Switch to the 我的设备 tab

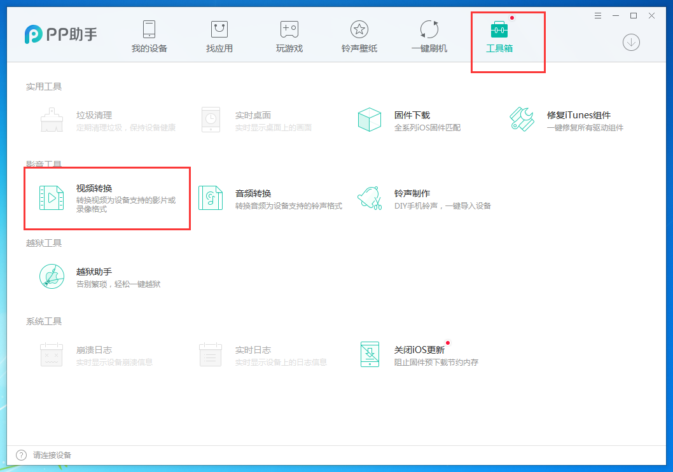click(x=149, y=35)
